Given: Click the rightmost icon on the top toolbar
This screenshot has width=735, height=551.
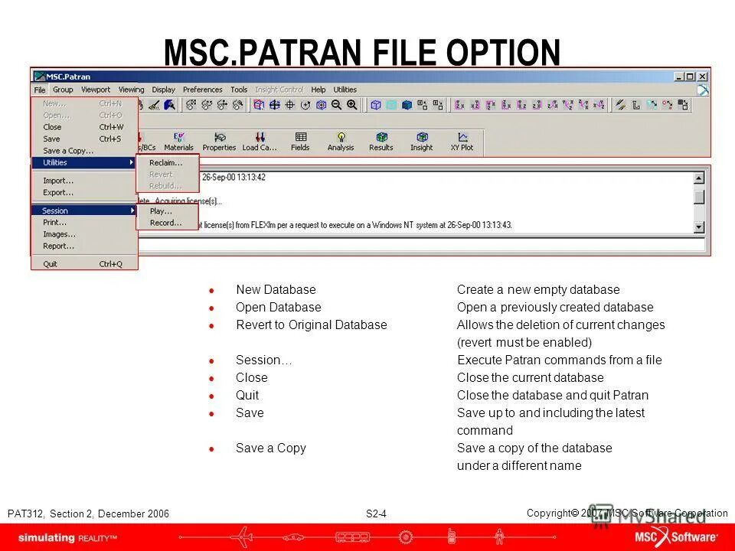Looking at the screenshot, I should pyautogui.click(x=683, y=105).
